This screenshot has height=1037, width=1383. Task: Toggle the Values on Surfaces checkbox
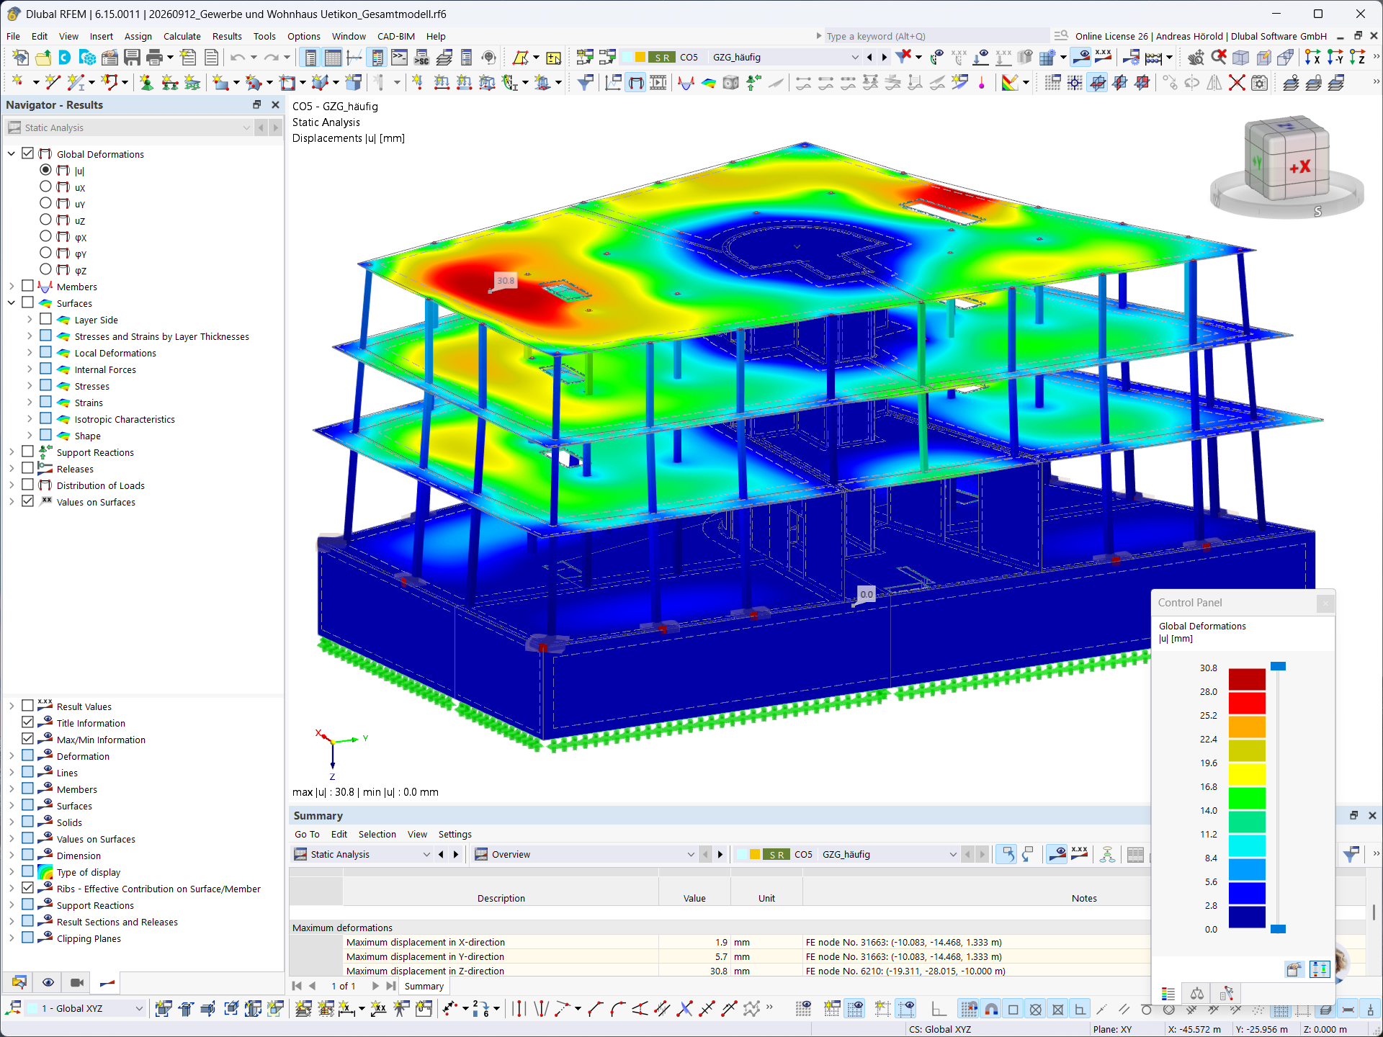coord(27,501)
